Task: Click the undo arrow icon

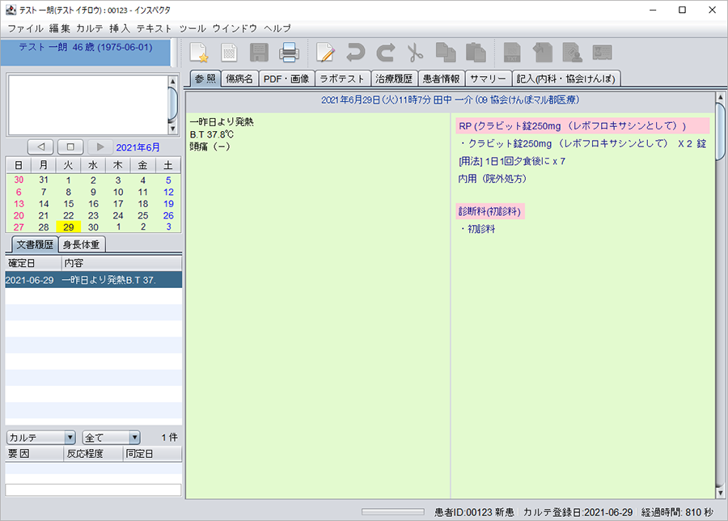Action: tap(355, 53)
